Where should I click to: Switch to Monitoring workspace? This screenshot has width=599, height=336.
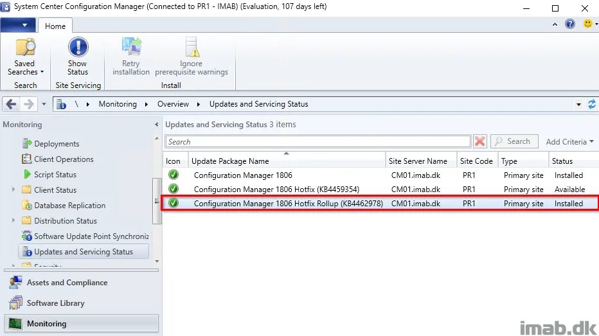point(81,324)
